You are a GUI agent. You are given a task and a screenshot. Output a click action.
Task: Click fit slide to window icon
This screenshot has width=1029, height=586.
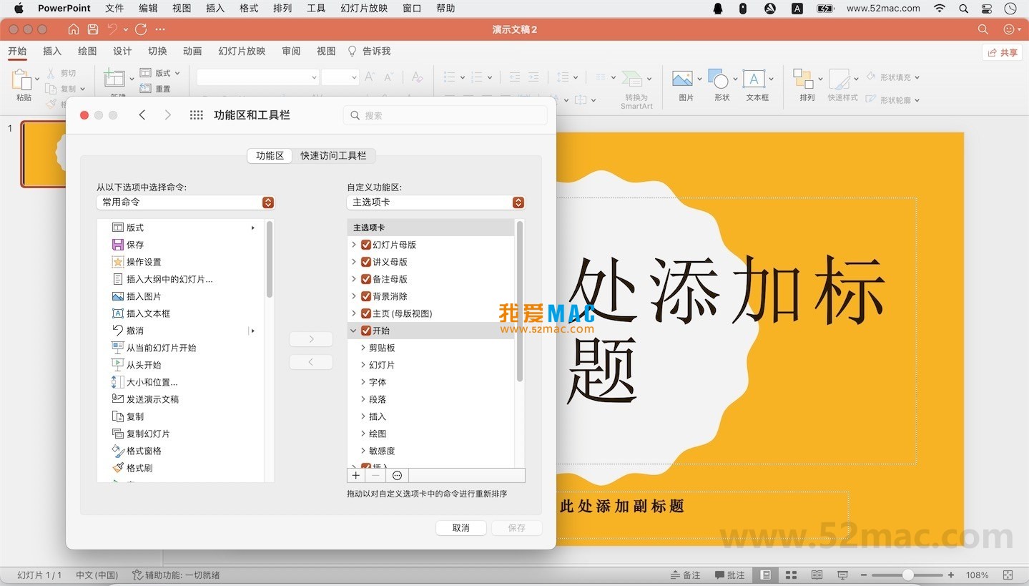pyautogui.click(x=1008, y=575)
